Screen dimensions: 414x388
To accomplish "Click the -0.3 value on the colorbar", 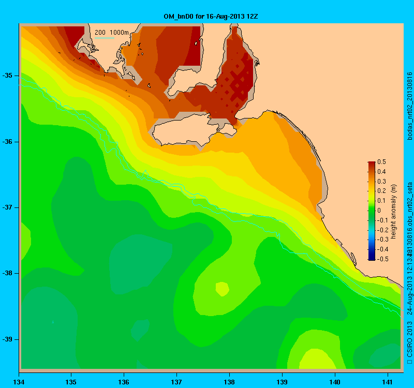I will point(382,240).
